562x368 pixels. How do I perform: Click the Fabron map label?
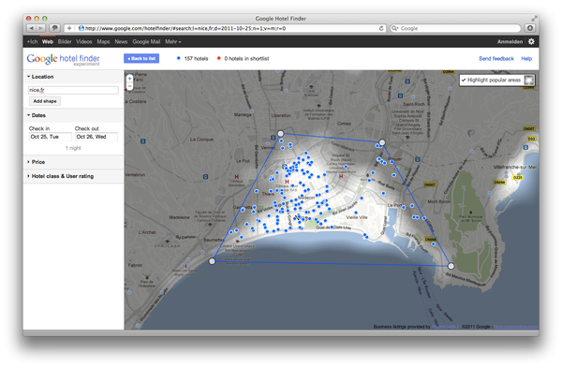coord(135,266)
